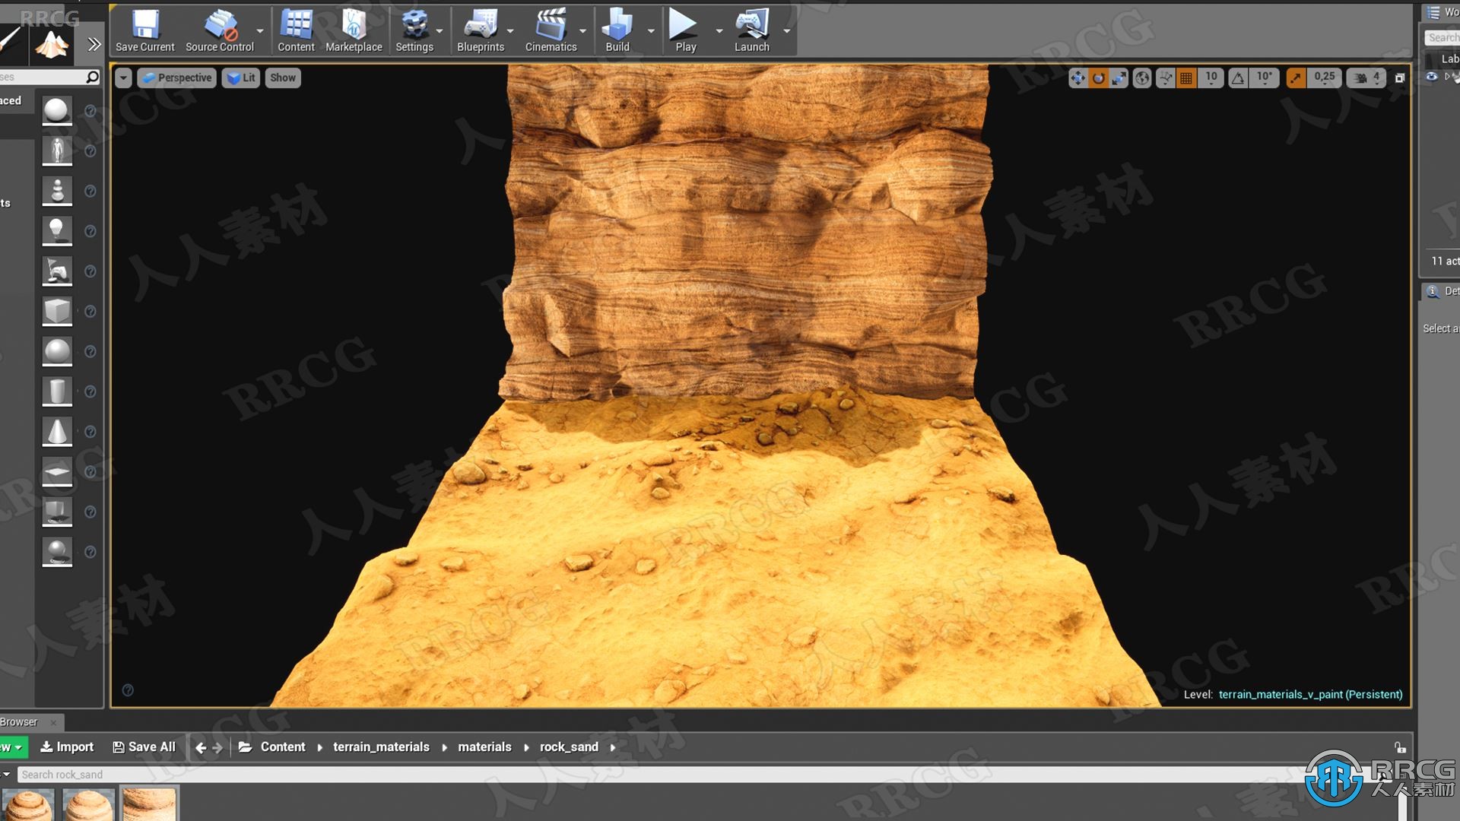This screenshot has width=1460, height=821.
Task: Click the Launch toolbar icon
Action: click(x=752, y=30)
